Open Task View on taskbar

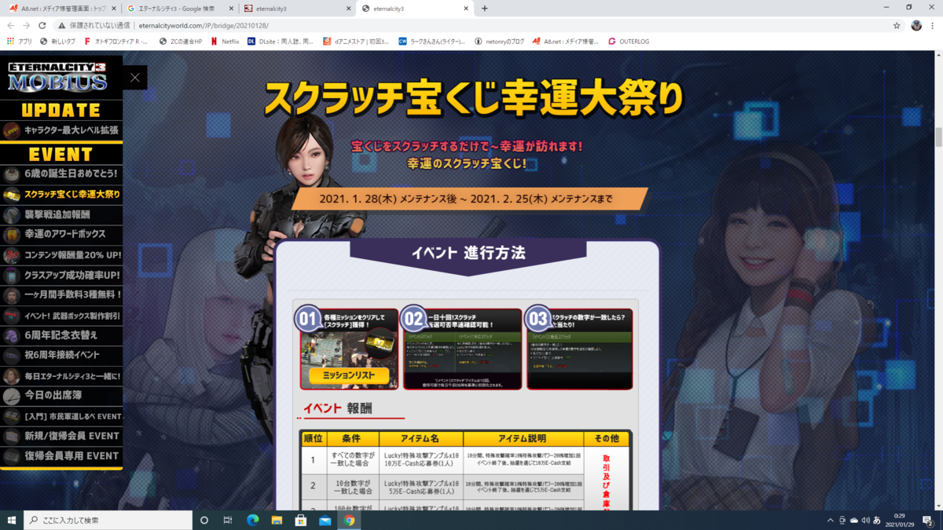click(x=228, y=520)
